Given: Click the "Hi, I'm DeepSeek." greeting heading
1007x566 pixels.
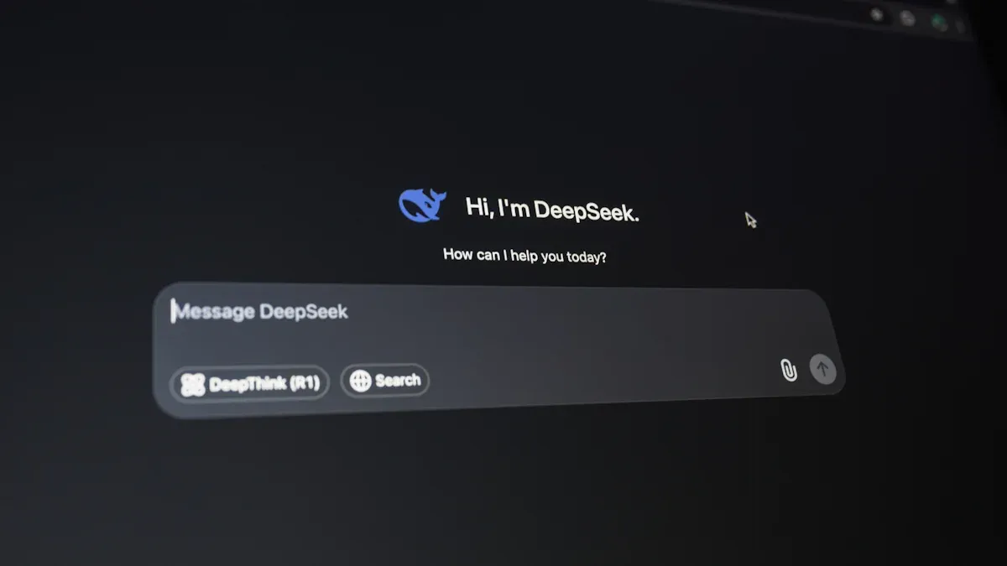Looking at the screenshot, I should 552,210.
